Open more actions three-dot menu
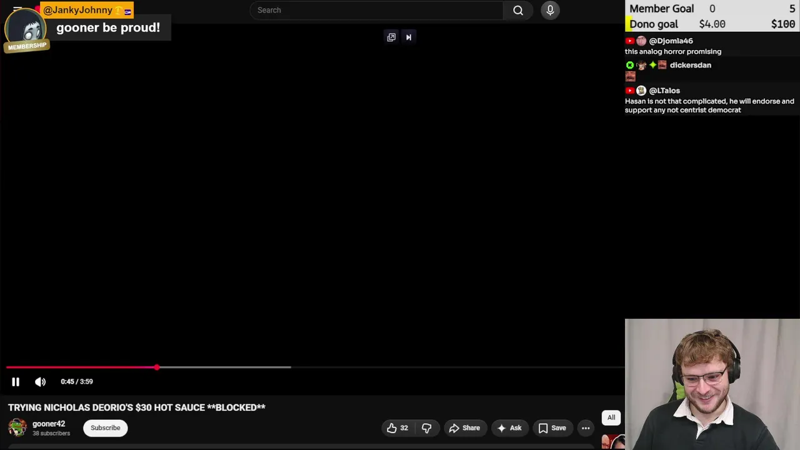This screenshot has width=800, height=450. point(586,428)
